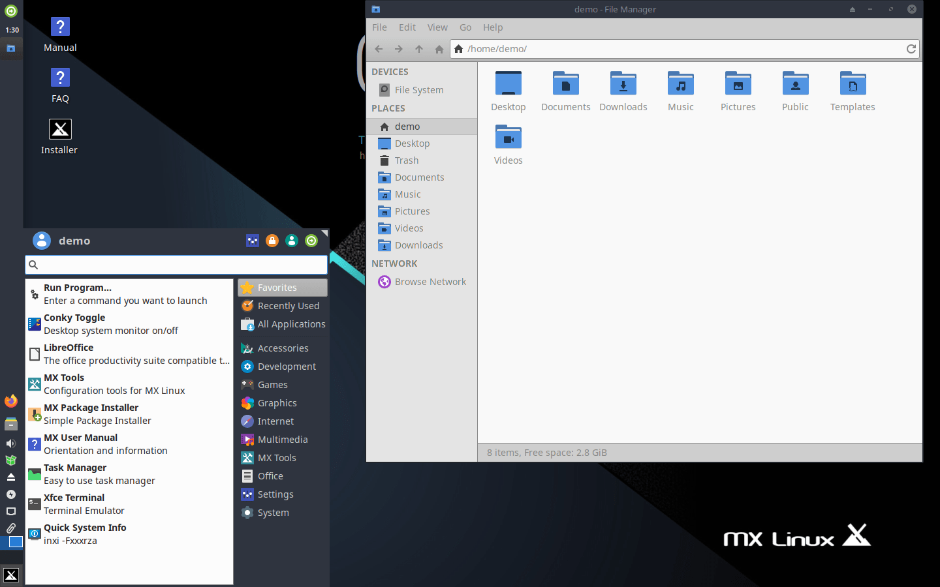Open the Go menu
This screenshot has width=940, height=587.
click(465, 27)
